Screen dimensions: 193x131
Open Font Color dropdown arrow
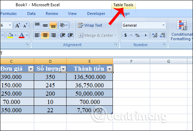(27, 35)
